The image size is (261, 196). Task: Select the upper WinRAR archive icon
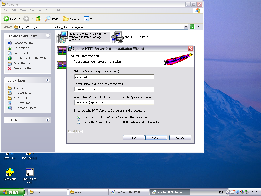[x=61, y=51]
